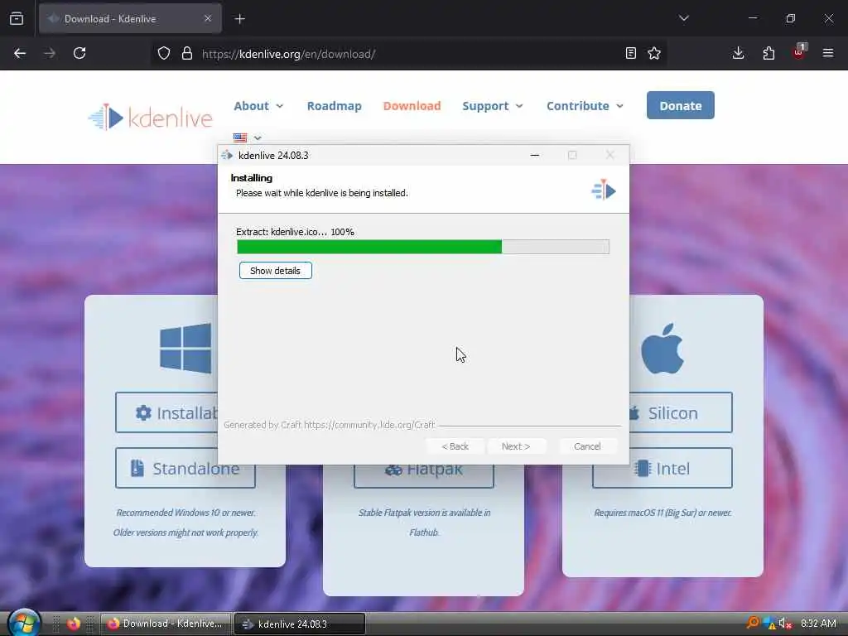Click the Apple logo on download card
The height and width of the screenshot is (636, 848).
(x=662, y=349)
